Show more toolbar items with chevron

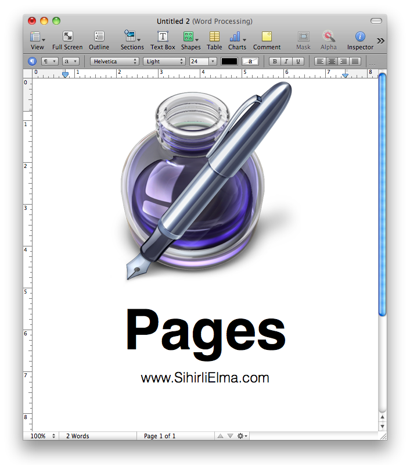[380, 41]
